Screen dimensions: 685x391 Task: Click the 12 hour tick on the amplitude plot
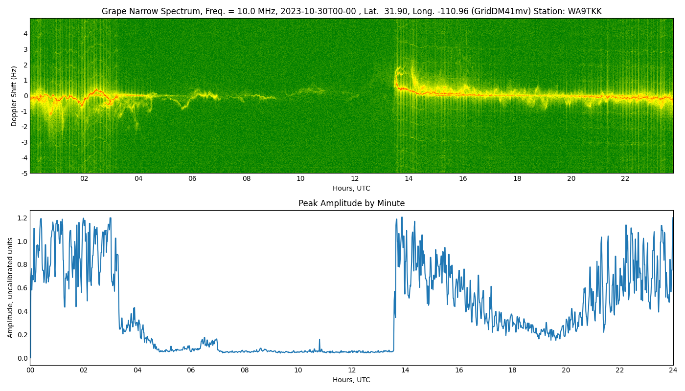tap(352, 370)
